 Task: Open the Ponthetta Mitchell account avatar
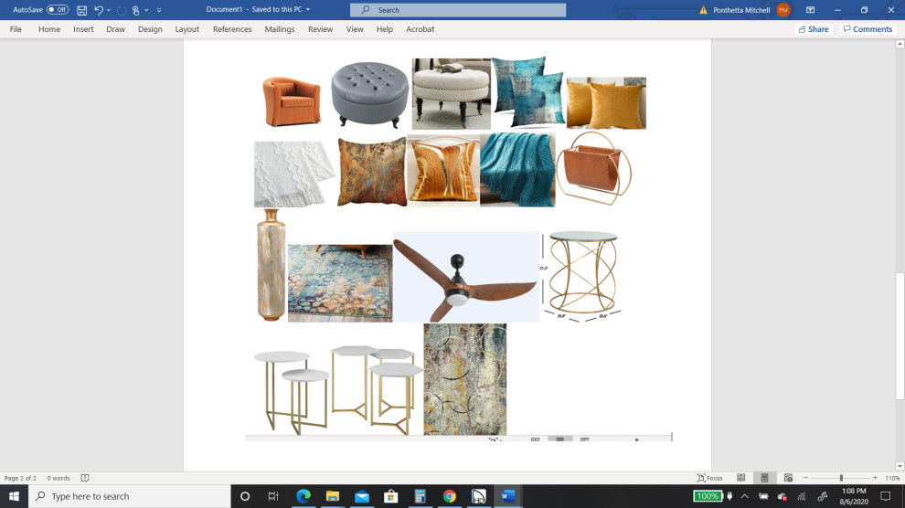click(x=783, y=10)
